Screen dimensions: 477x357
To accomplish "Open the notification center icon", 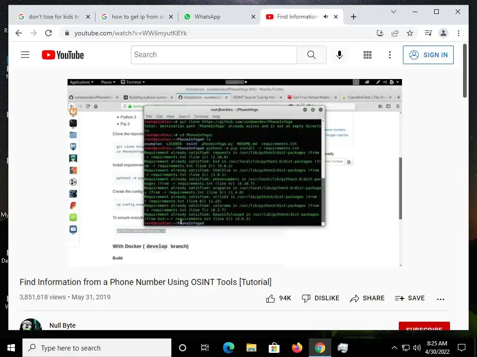I will pos(462,348).
